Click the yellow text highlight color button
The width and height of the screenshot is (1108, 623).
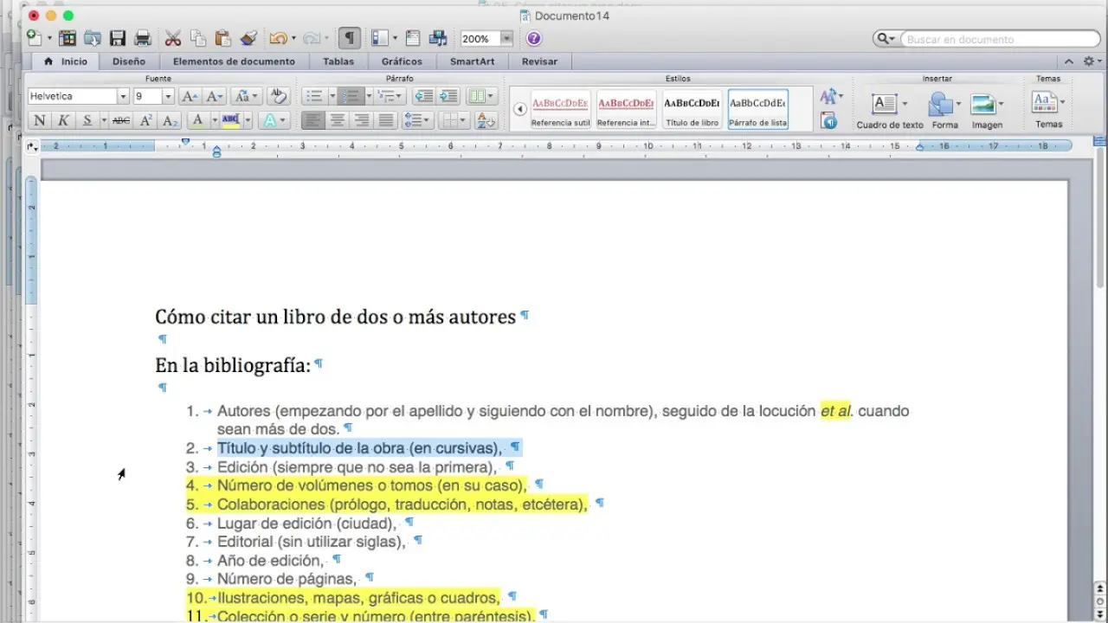(230, 120)
